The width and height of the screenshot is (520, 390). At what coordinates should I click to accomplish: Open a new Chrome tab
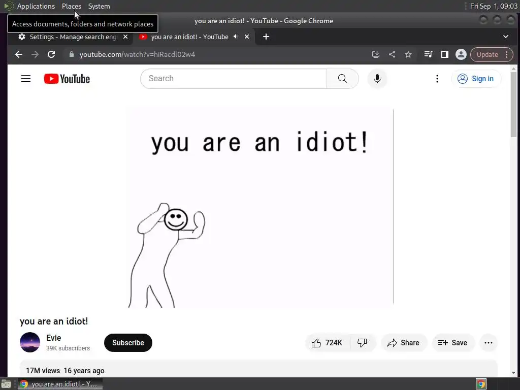[x=266, y=37]
